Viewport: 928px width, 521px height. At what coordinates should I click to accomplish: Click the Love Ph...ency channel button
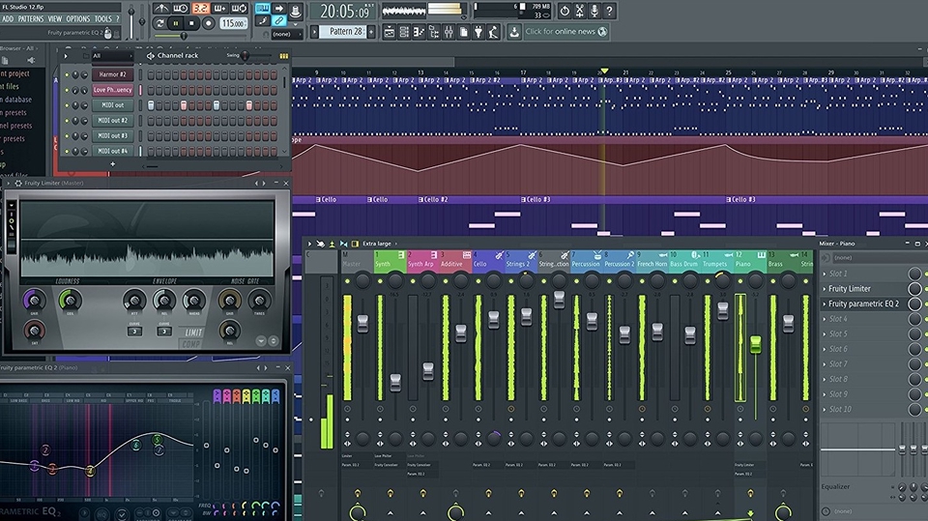(x=112, y=90)
